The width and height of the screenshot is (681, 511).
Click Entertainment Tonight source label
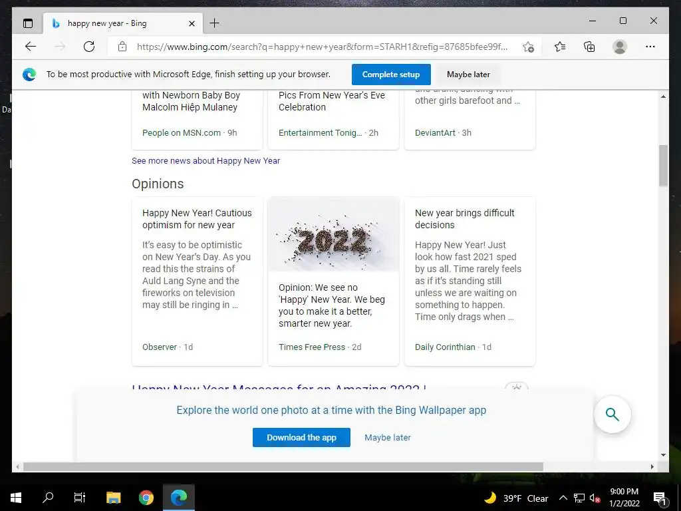[320, 133]
